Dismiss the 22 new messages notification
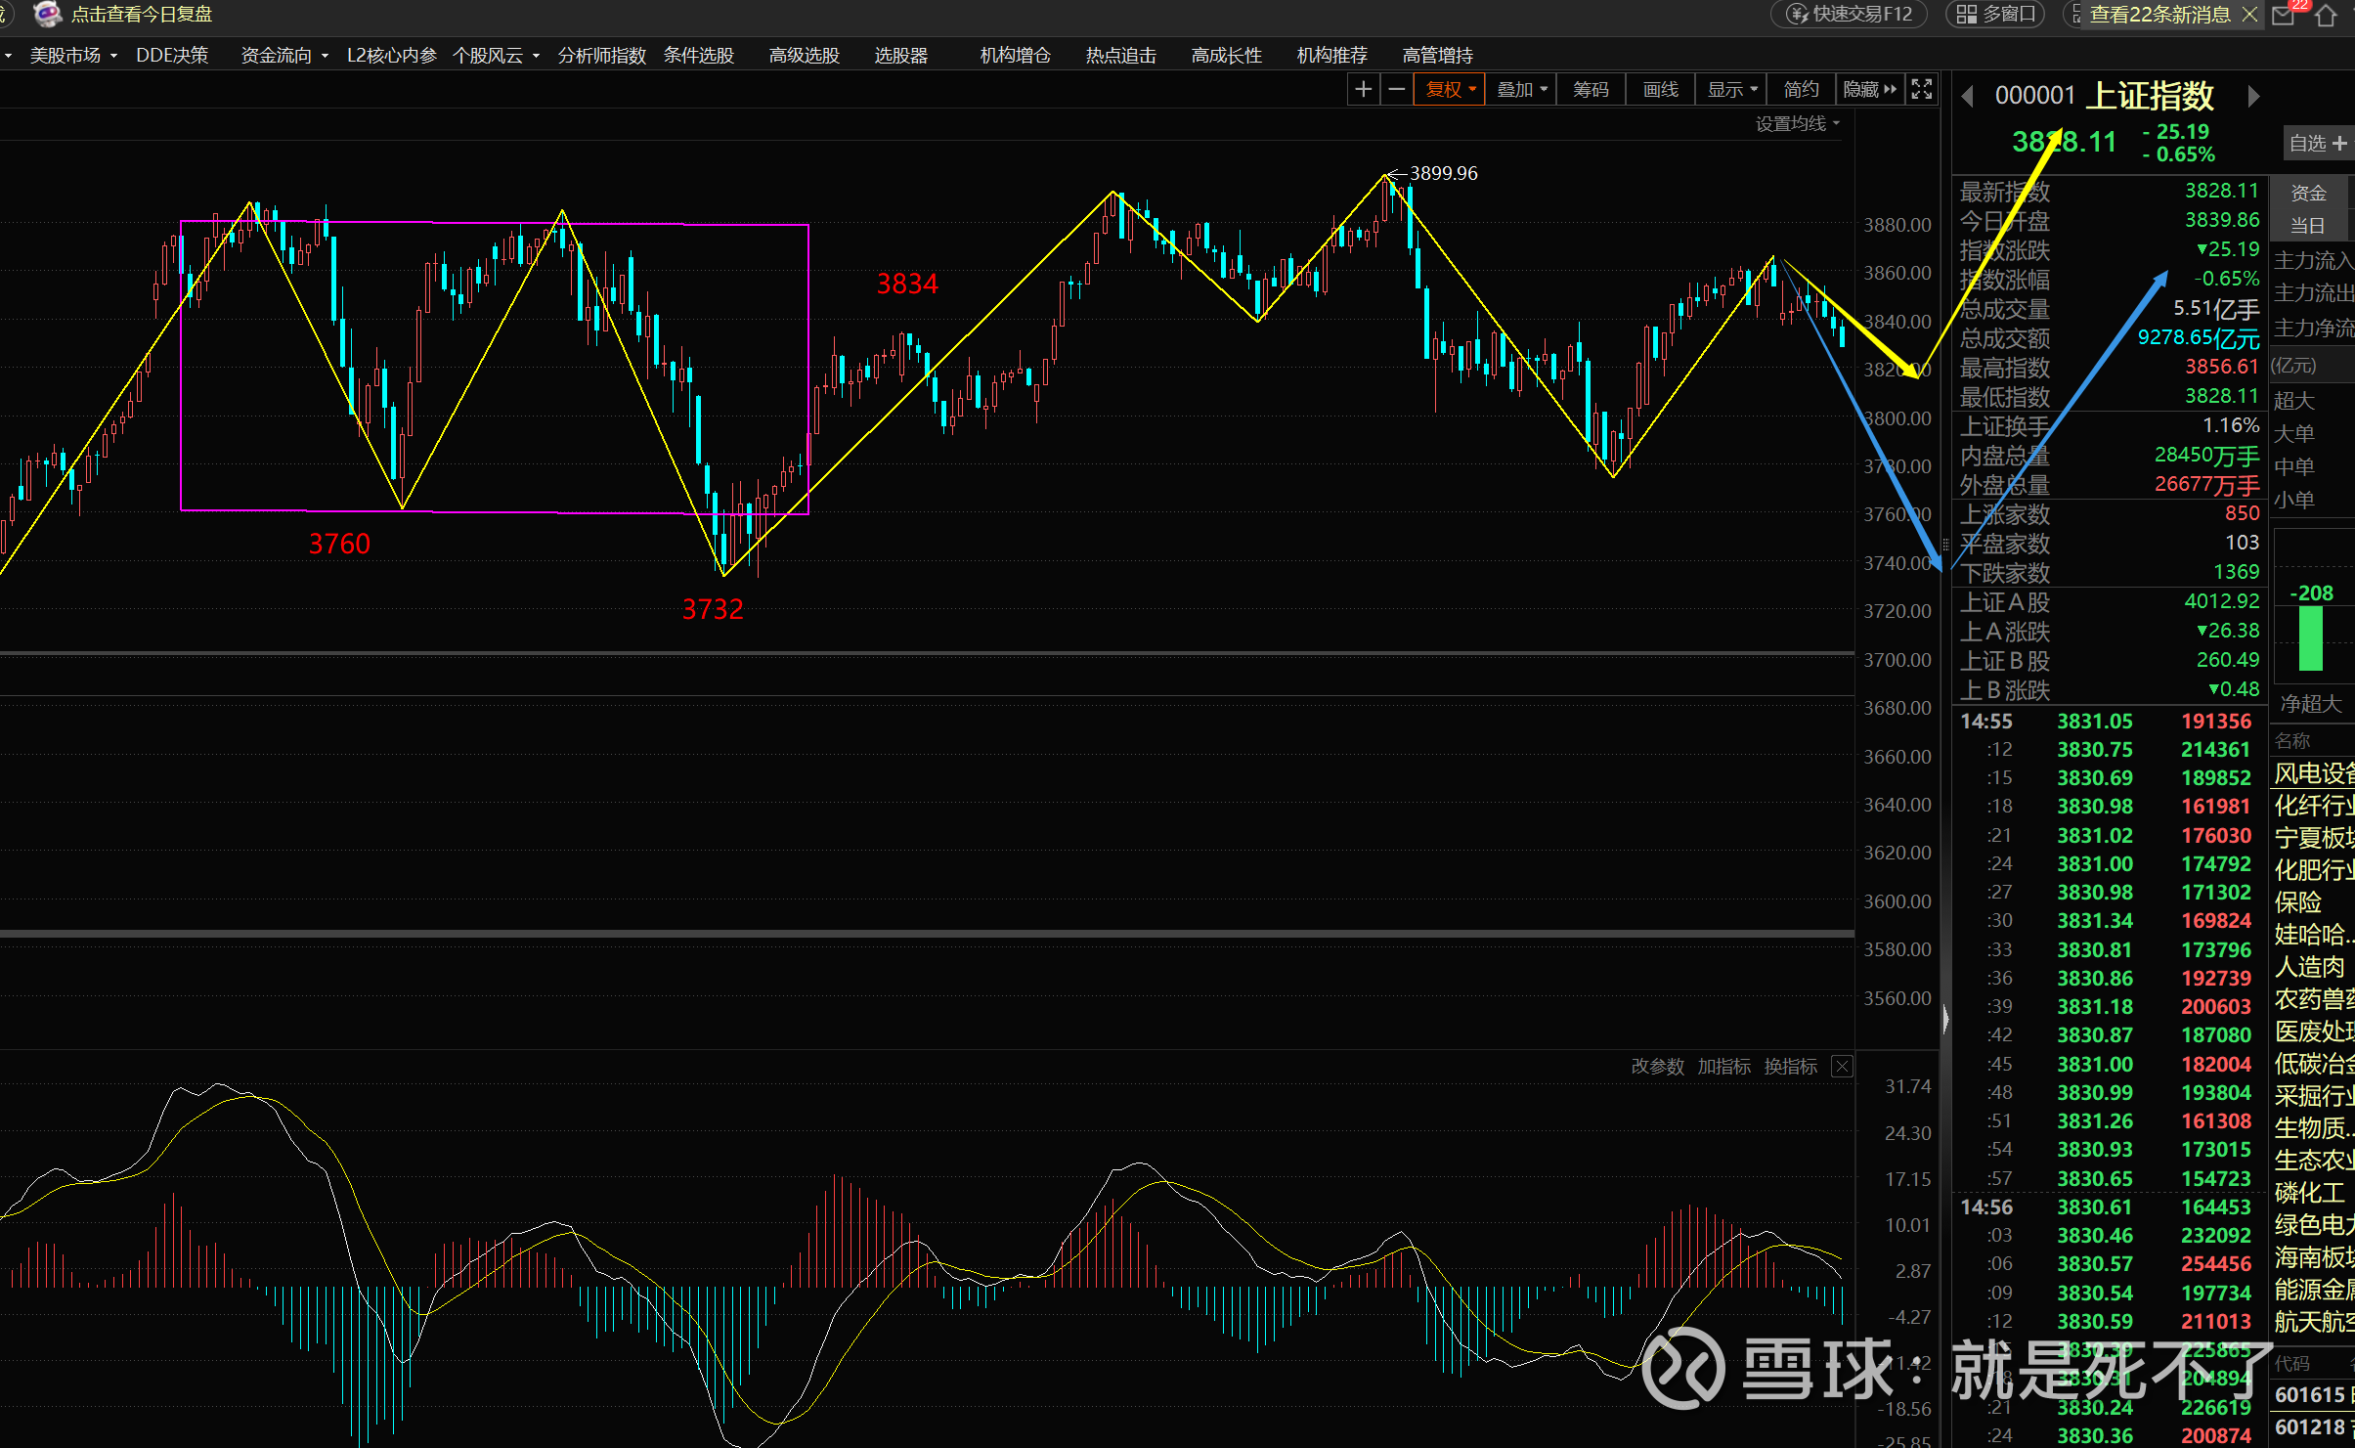This screenshot has width=2355, height=1448. (2249, 14)
